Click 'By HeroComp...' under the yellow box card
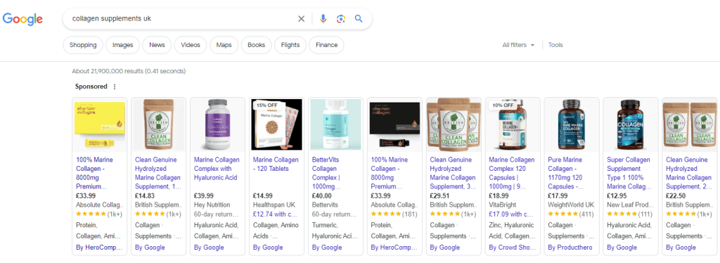The width and height of the screenshot is (720, 263). [x=99, y=248]
